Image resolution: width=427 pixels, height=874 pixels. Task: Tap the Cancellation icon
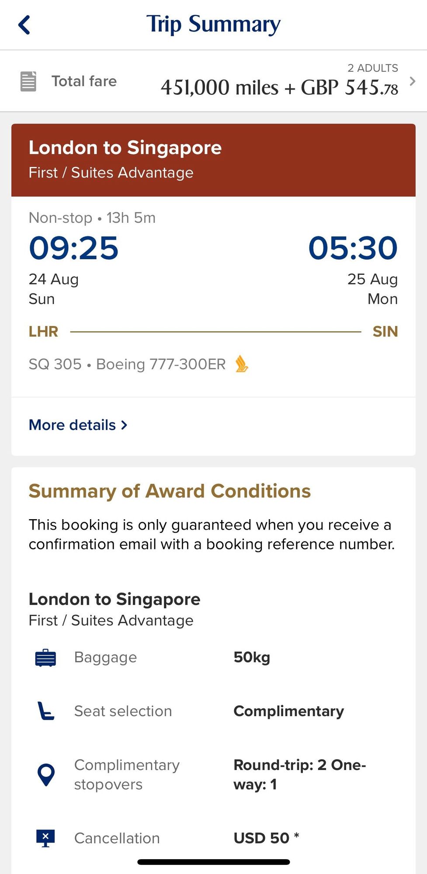tap(45, 838)
